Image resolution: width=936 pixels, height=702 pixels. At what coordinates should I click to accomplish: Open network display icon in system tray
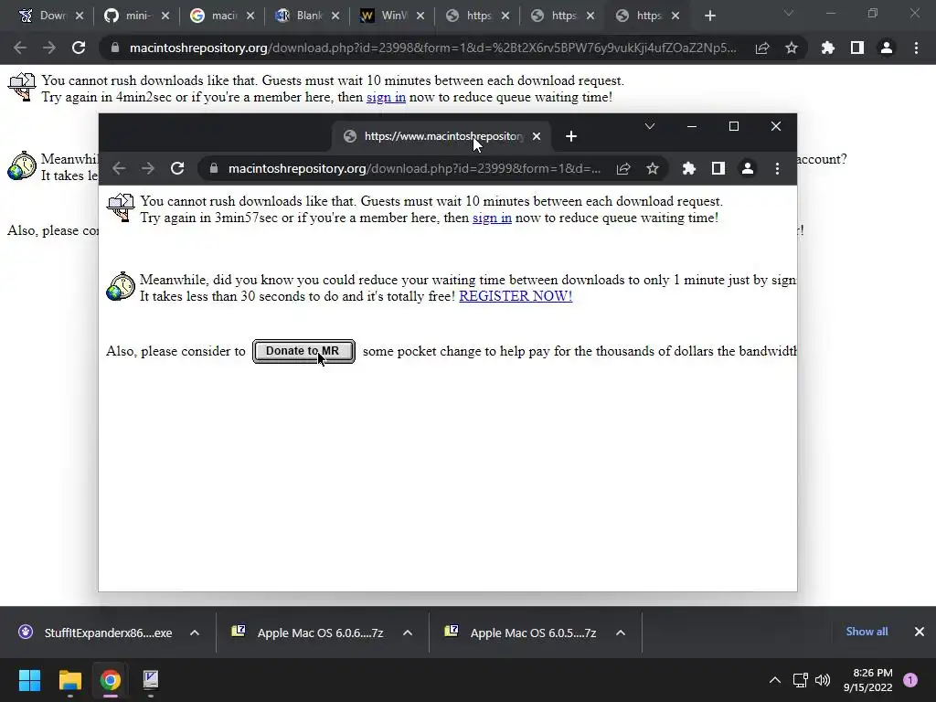(800, 680)
